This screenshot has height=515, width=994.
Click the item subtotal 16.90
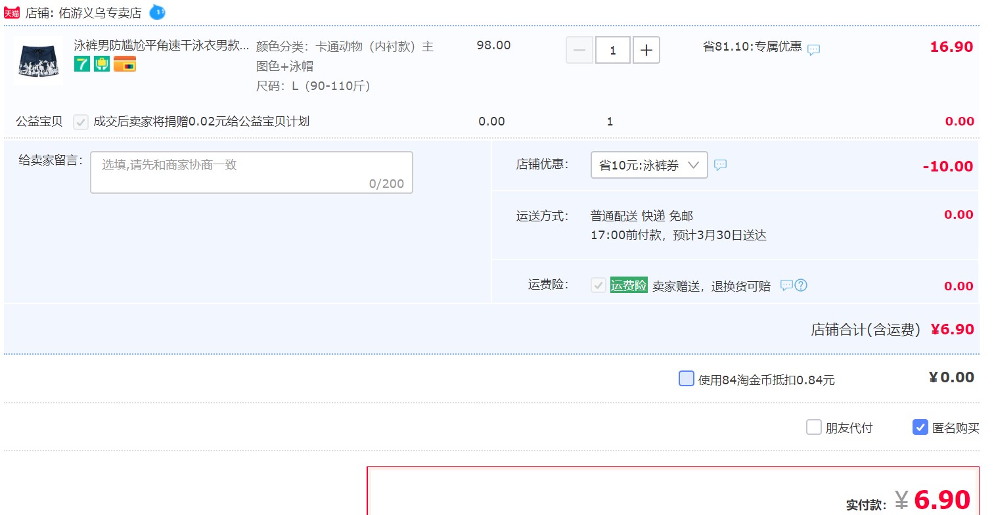pyautogui.click(x=951, y=47)
